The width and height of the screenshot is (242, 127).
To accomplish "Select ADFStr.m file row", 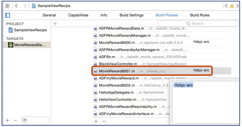I will tap(161, 57).
